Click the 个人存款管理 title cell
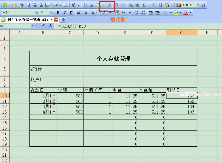Image resolution: width=222 pixels, height=162 pixels. point(113,58)
